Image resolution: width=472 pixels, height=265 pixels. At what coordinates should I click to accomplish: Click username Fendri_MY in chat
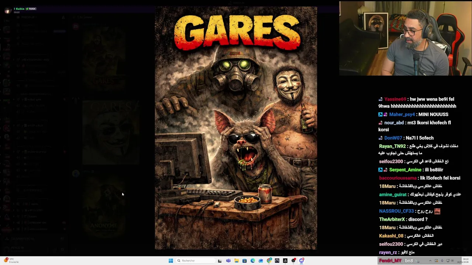pos(390,261)
